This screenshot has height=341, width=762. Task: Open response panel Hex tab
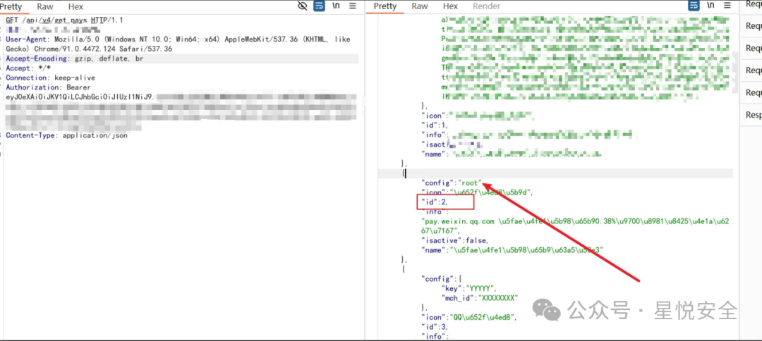tap(450, 6)
